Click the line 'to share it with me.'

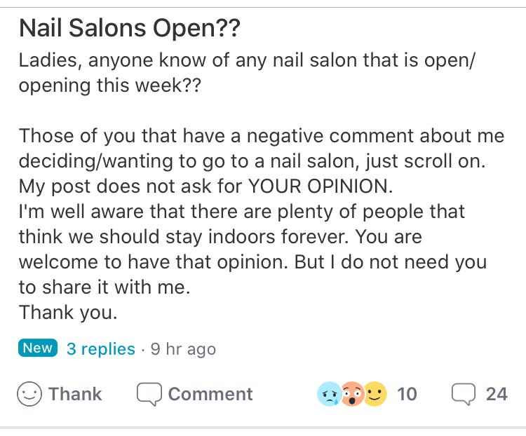pos(104,287)
